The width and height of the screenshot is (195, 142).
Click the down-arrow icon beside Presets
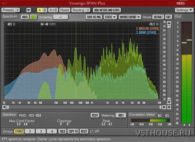28,10
